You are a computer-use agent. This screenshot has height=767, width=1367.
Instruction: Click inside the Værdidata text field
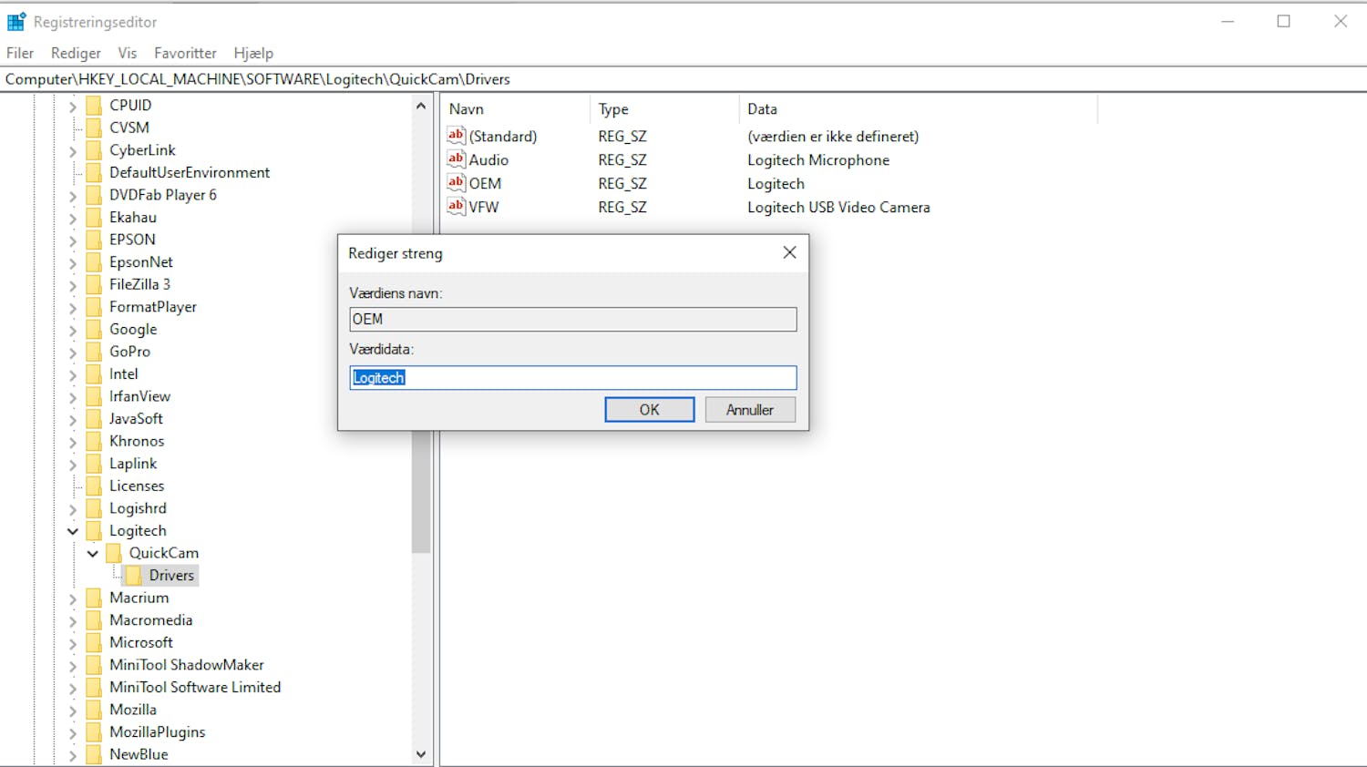pos(572,377)
